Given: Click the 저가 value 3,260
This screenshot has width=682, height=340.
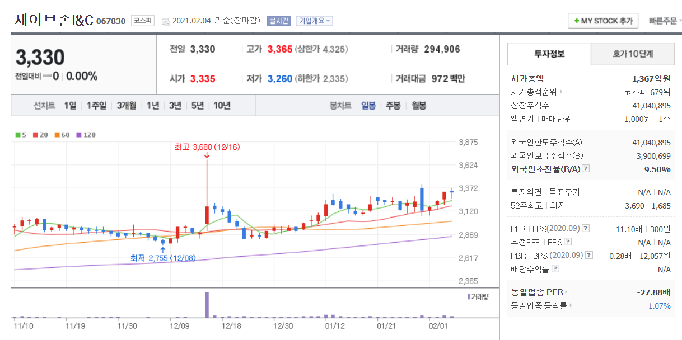Looking at the screenshot, I should pos(280,79).
